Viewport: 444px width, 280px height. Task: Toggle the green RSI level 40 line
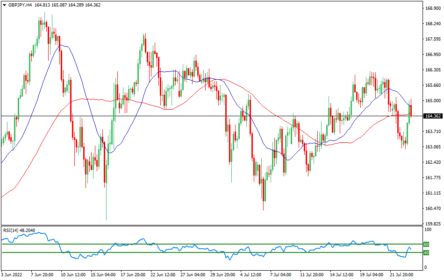(210, 252)
